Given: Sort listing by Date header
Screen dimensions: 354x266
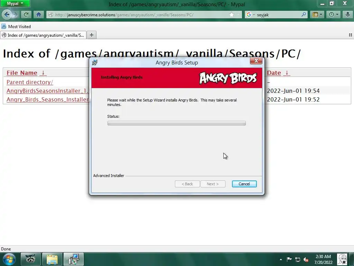Looking at the screenshot, I should tap(274, 73).
